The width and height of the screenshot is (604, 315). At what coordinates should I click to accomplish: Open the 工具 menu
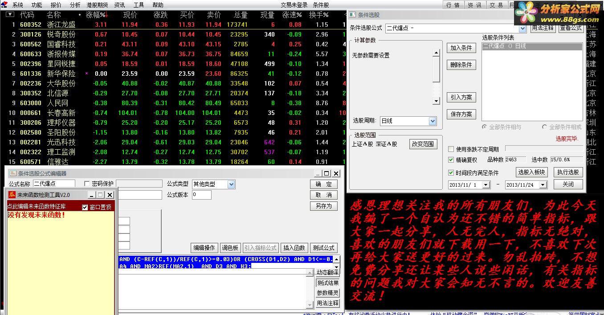(139, 5)
